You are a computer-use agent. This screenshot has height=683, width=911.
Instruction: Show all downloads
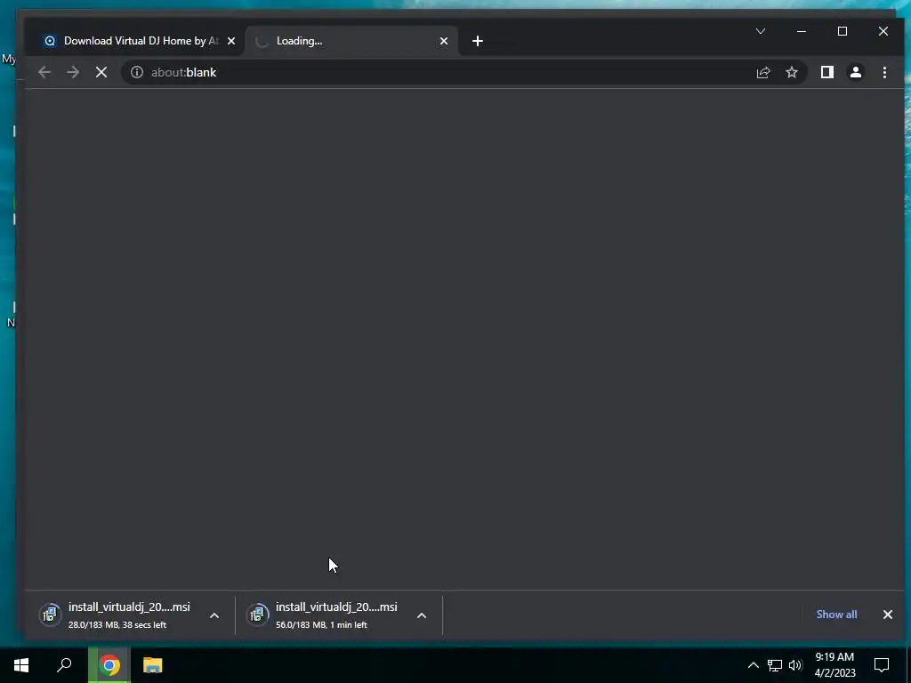(836, 615)
